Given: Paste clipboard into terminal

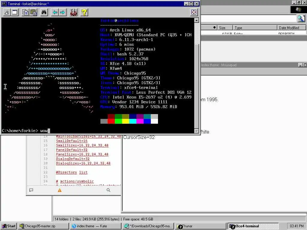Looking at the screenshot, I should [x=34, y=12].
